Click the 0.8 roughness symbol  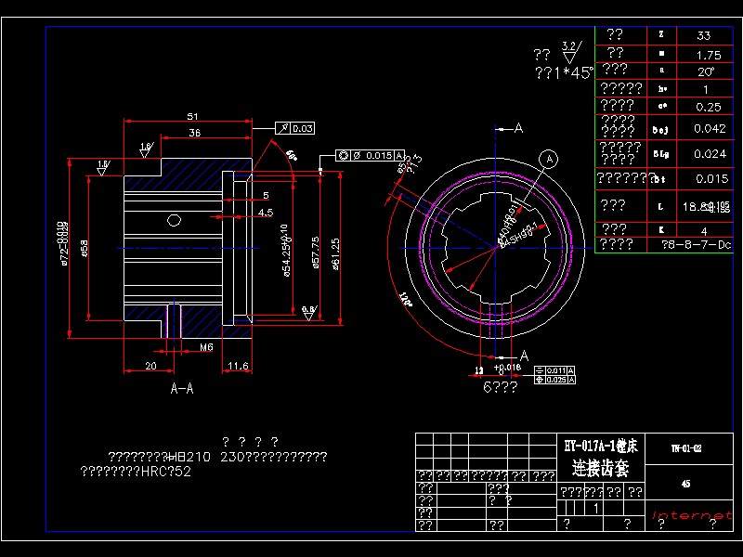tap(308, 313)
